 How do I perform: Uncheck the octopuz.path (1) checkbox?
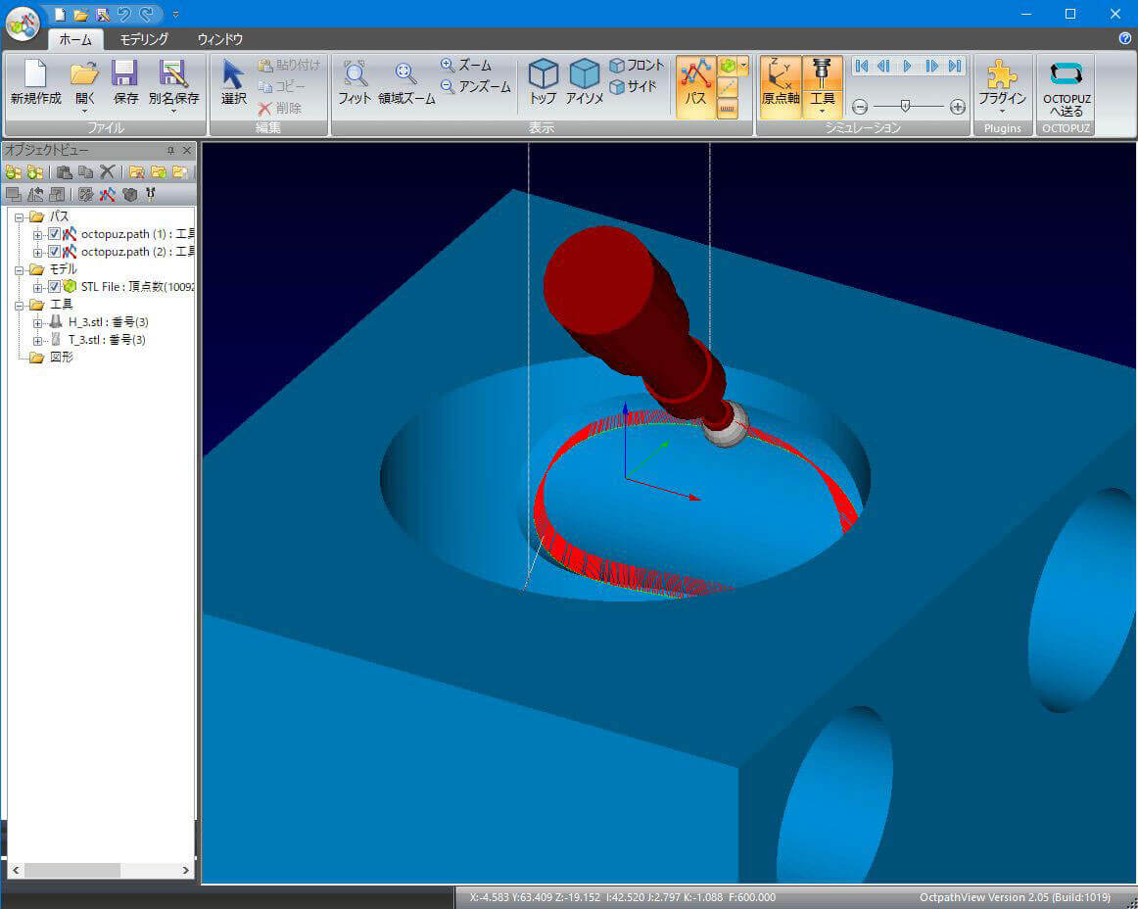point(55,234)
